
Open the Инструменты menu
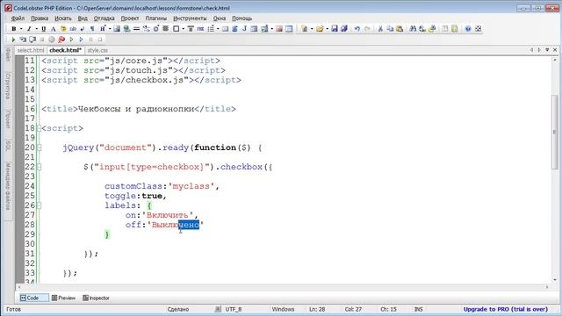click(x=190, y=18)
